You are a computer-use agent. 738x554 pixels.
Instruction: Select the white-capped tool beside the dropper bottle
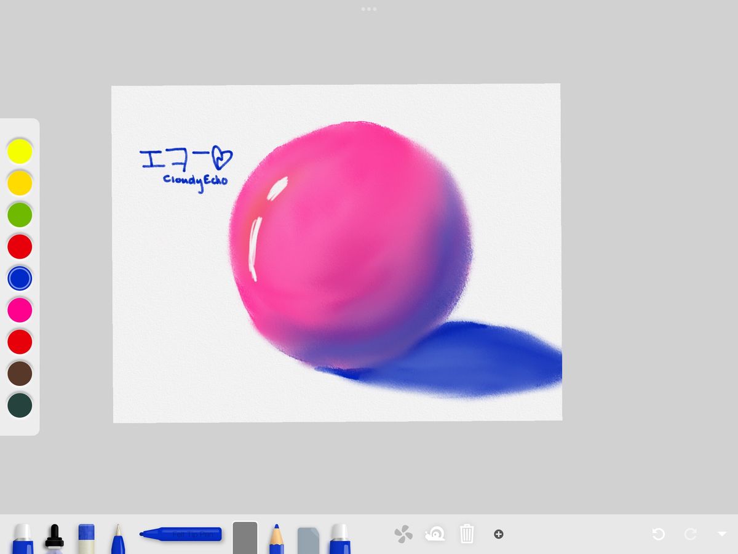coord(23,539)
